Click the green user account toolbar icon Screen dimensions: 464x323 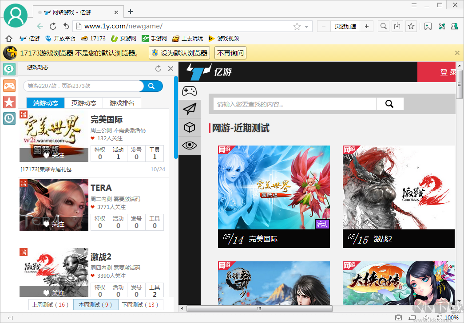454,26
